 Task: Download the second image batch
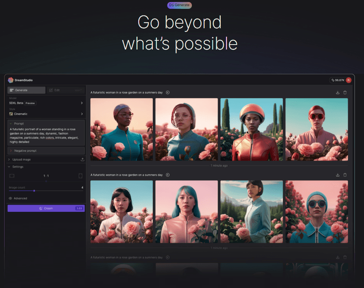pos(337,175)
